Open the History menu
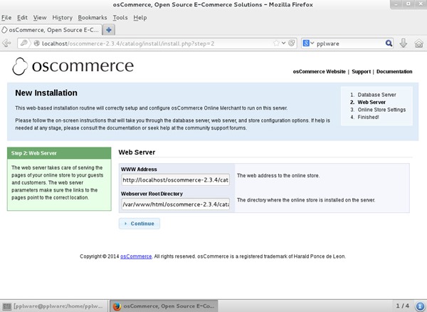Screen dimensions: 427x312 62,18
